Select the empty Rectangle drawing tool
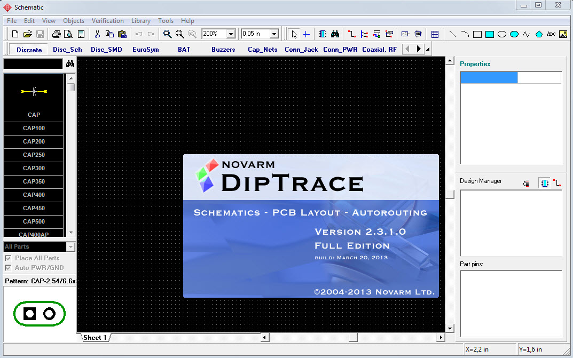Screen dimensions: 573x358 coord(477,34)
